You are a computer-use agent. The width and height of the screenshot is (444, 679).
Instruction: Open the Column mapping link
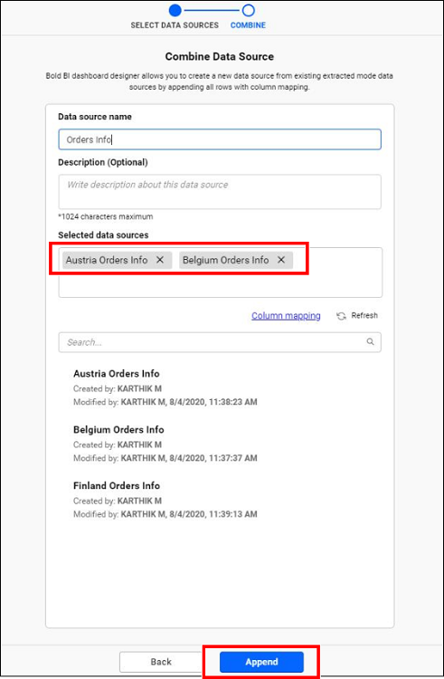click(x=286, y=316)
